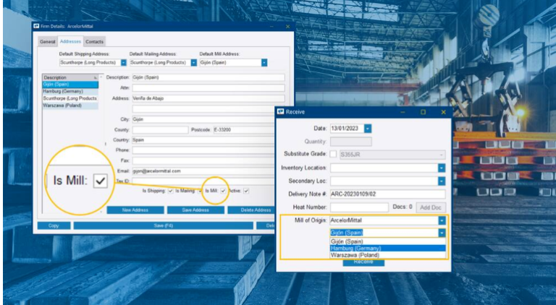The height and width of the screenshot is (305, 556).
Task: Maximize the Receive window
Action: 423,112
